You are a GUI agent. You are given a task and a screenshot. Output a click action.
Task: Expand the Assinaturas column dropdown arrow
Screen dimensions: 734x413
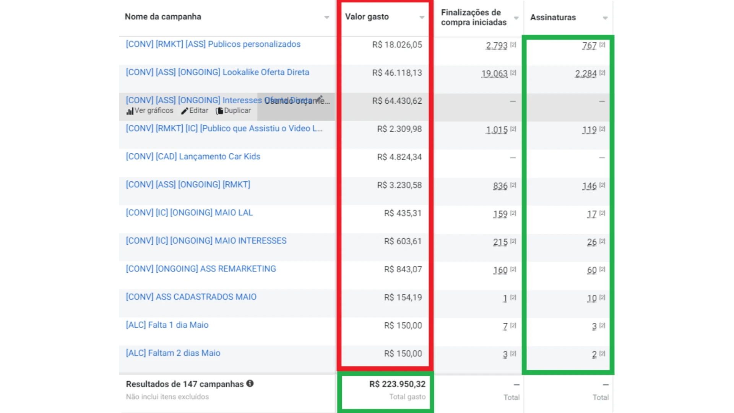pyautogui.click(x=605, y=18)
